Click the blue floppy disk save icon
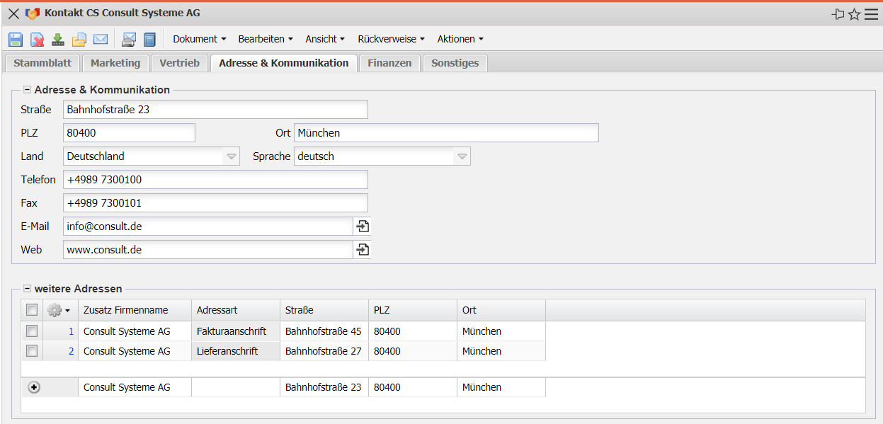This screenshot has height=424, width=883. pyautogui.click(x=16, y=40)
